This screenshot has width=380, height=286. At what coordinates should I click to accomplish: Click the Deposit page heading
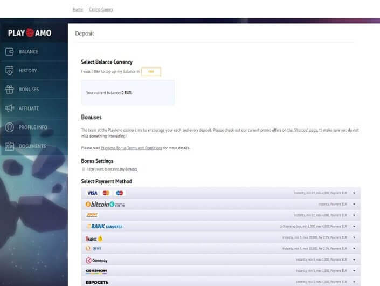pos(84,33)
